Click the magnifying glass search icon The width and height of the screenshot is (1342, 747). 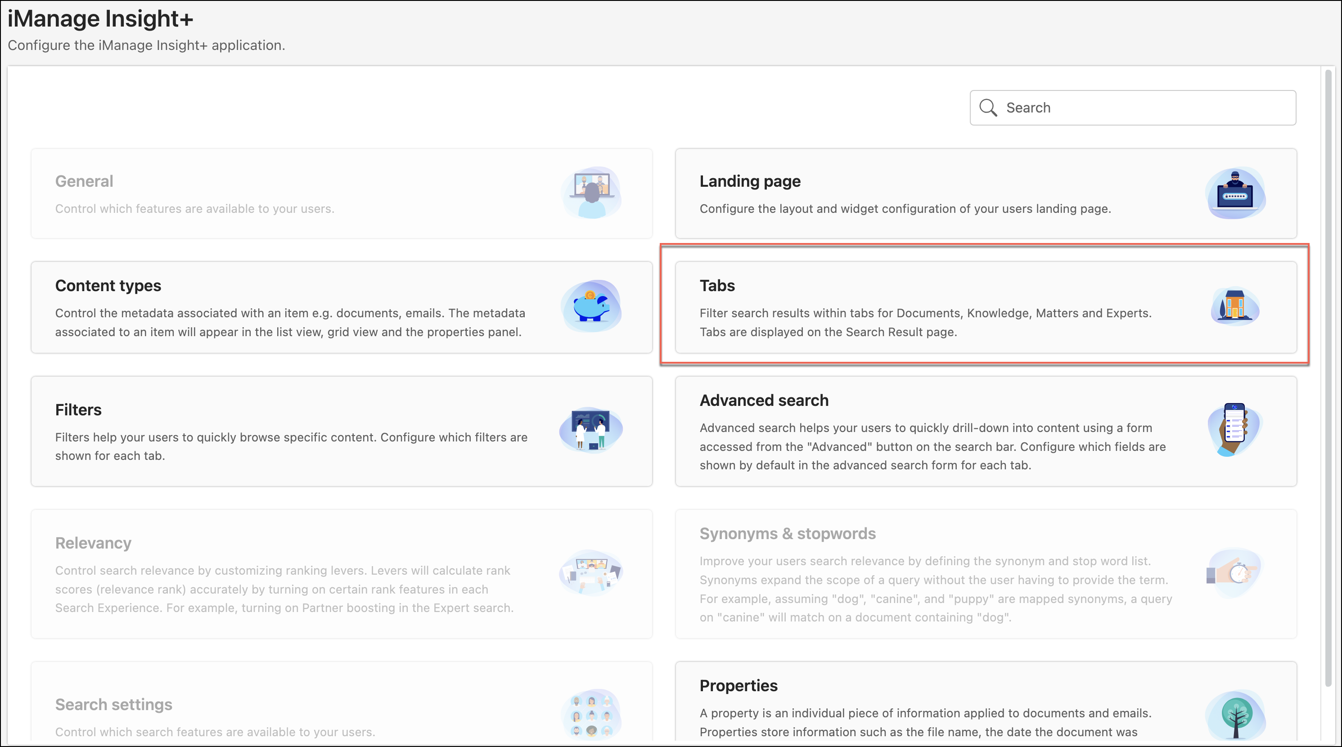pyautogui.click(x=988, y=108)
